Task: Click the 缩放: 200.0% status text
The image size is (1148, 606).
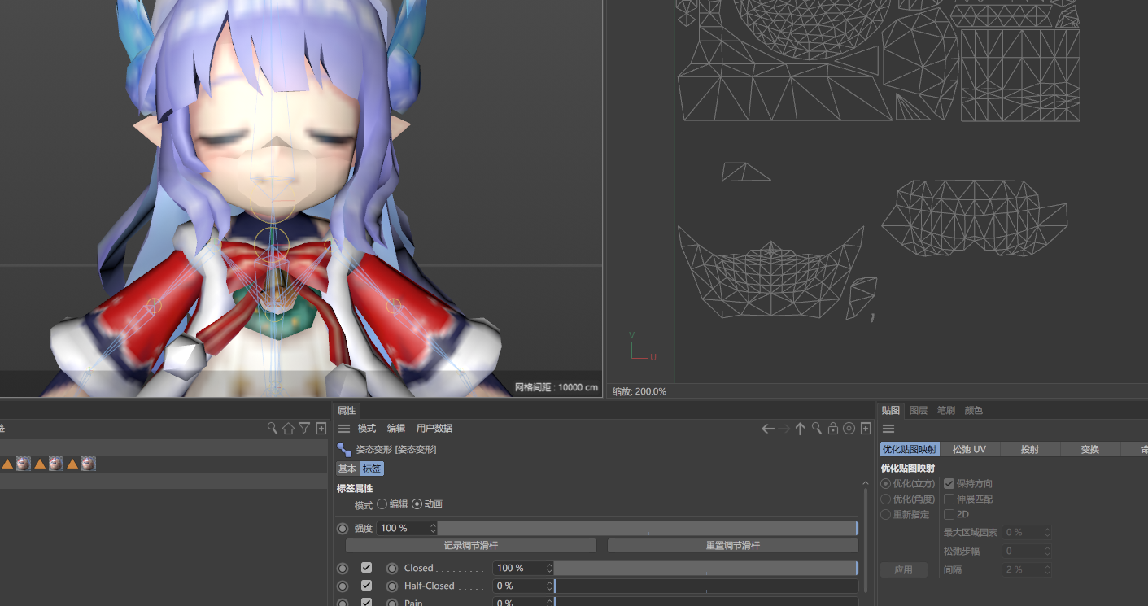Action: [x=639, y=391]
